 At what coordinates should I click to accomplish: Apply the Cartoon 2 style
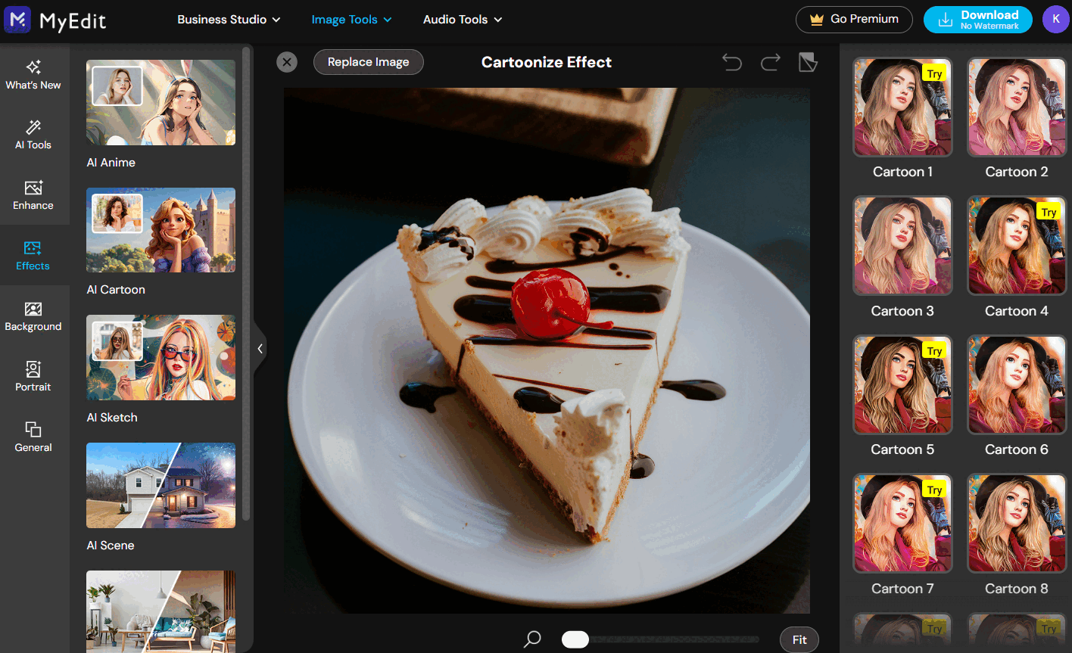(x=1017, y=107)
